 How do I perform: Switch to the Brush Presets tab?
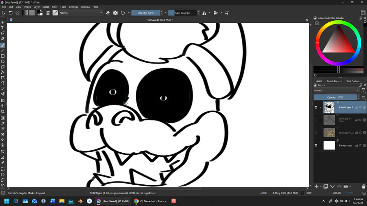pos(334,81)
